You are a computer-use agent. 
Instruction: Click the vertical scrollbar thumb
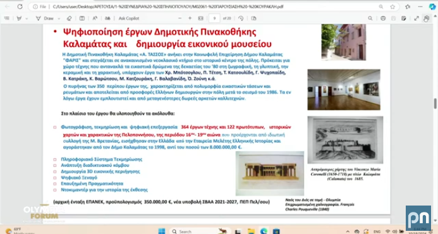point(435,104)
